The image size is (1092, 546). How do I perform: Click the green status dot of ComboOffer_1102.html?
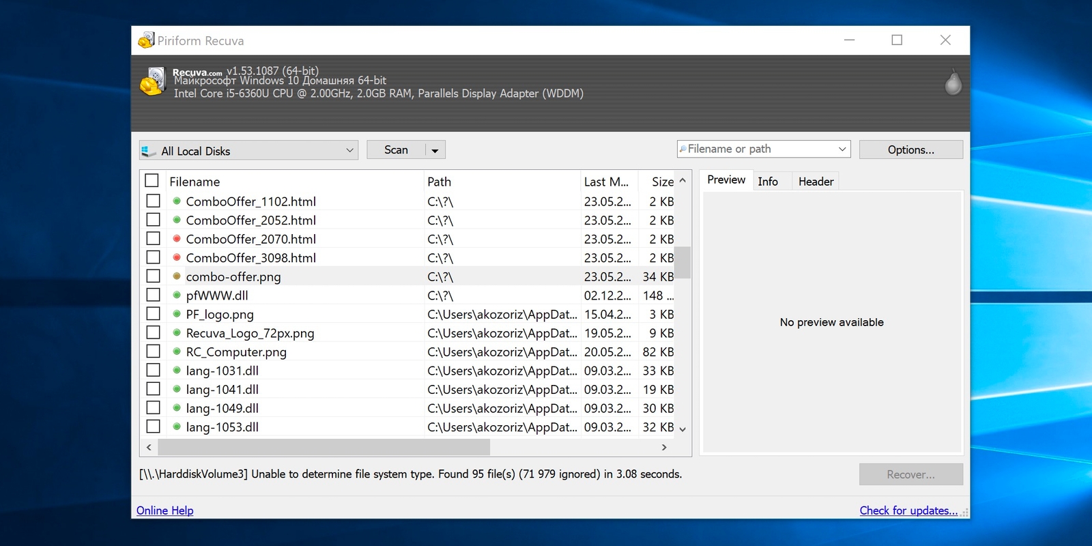tap(177, 201)
